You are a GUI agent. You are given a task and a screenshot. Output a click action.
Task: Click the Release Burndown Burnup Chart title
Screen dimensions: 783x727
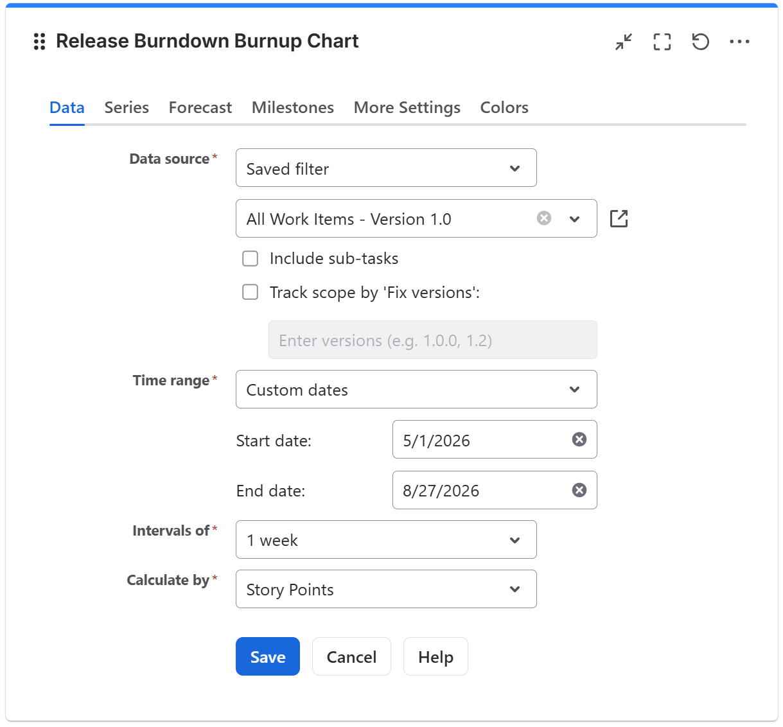click(x=207, y=41)
